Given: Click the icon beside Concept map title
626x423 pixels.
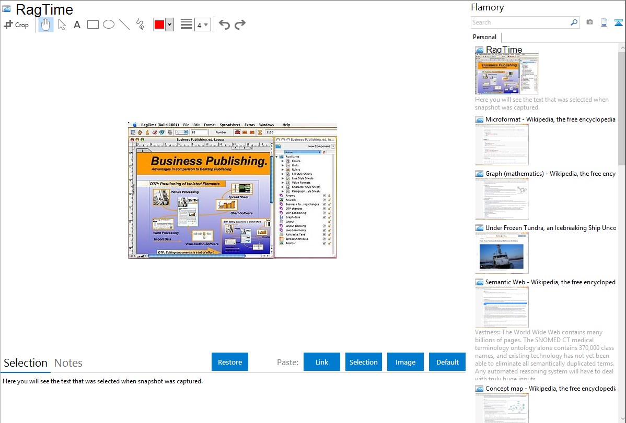Looking at the screenshot, I should 479,388.
